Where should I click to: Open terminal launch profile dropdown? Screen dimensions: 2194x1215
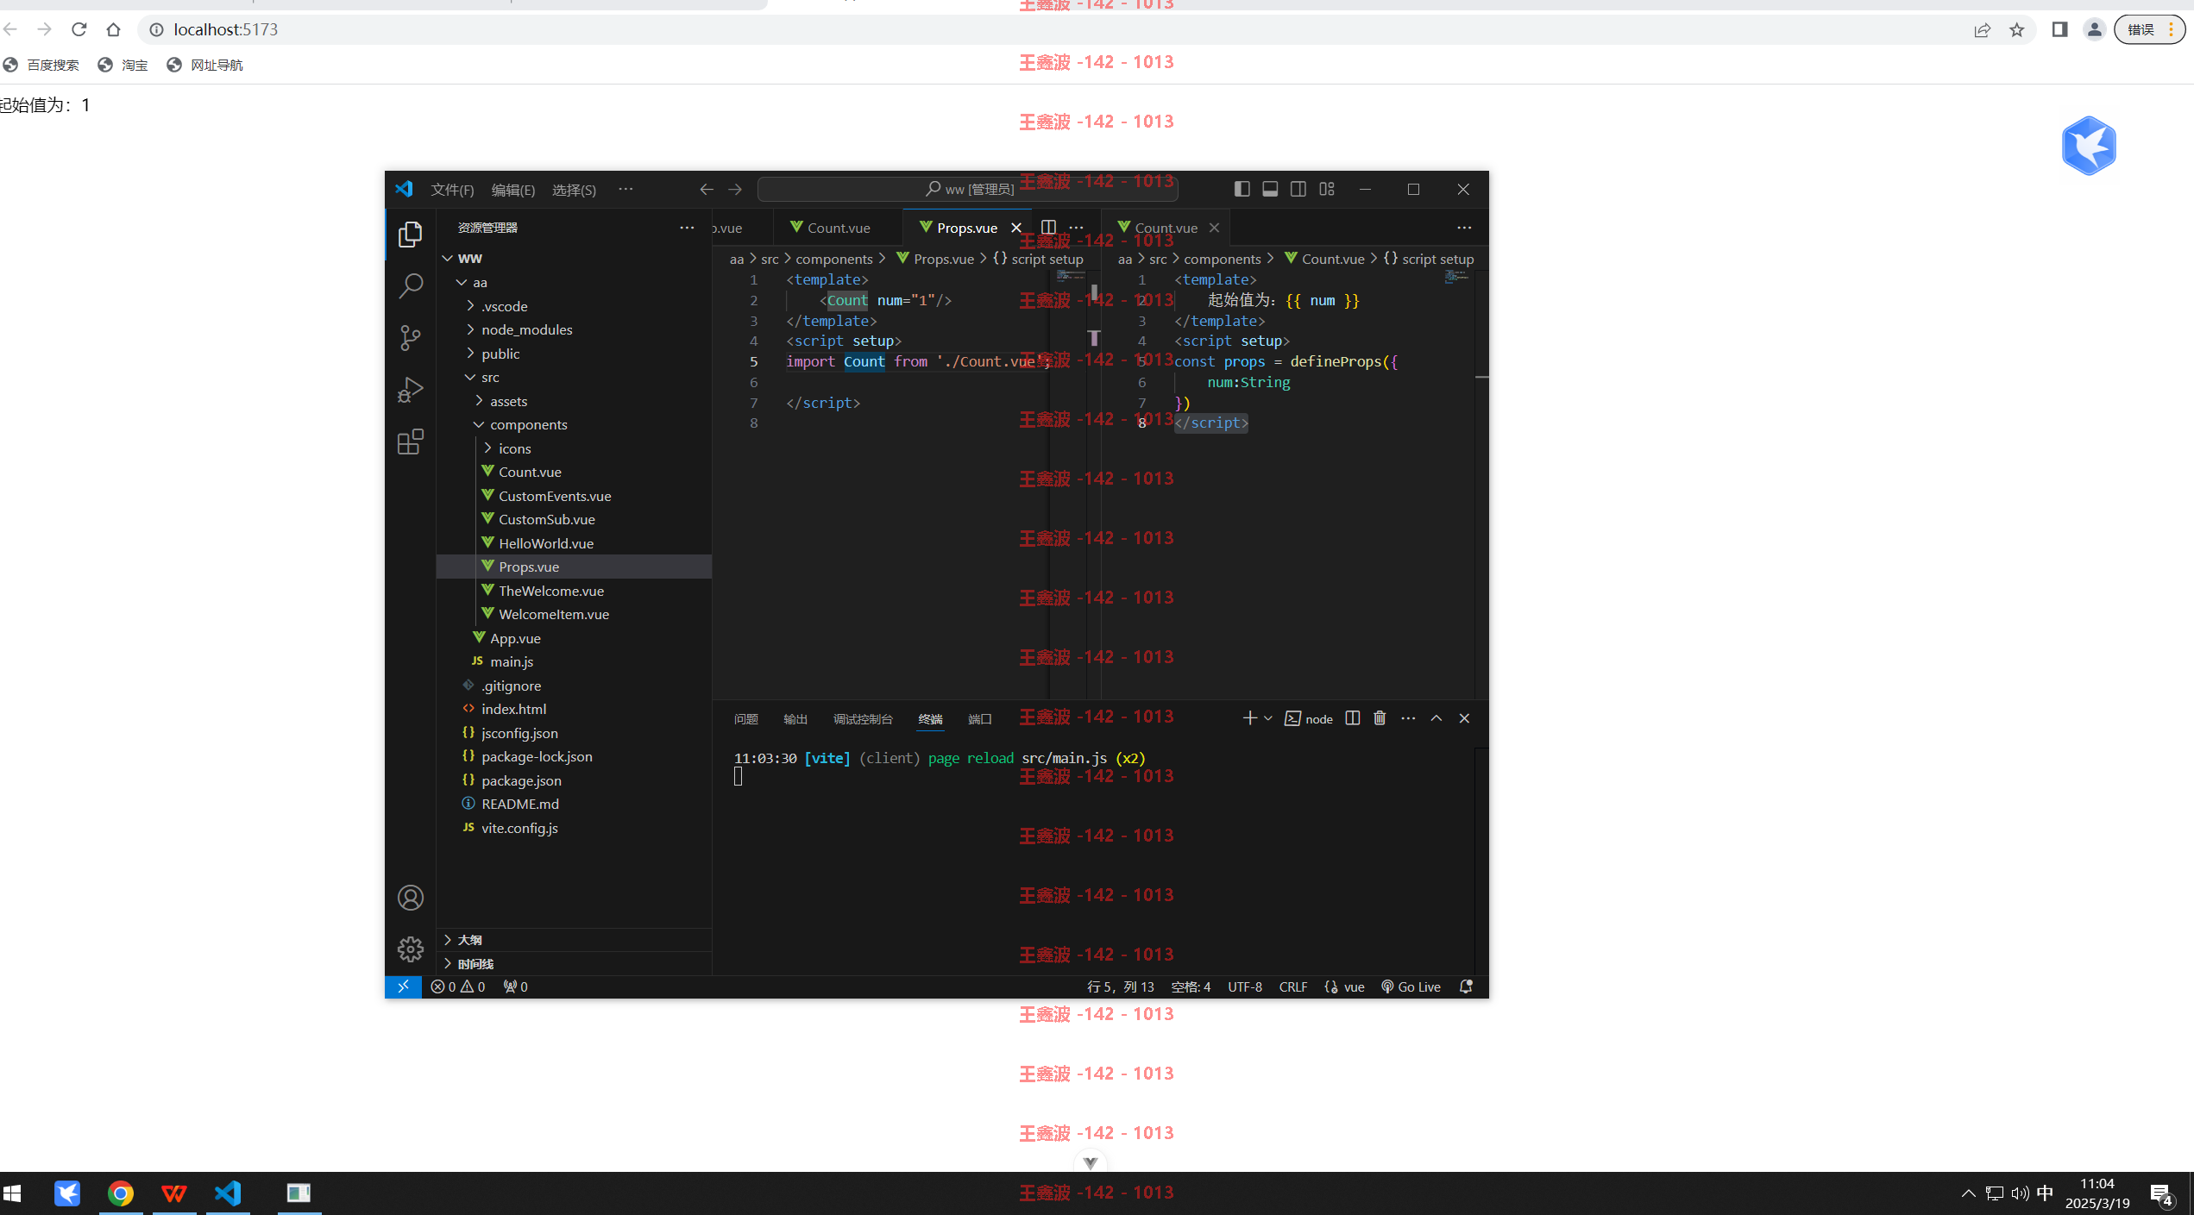coord(1268,718)
